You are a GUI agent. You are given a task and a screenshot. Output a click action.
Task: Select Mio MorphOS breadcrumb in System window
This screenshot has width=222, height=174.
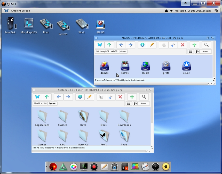[40, 104]
